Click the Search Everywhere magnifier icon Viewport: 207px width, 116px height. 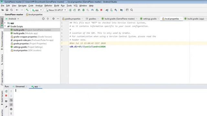(132, 10)
